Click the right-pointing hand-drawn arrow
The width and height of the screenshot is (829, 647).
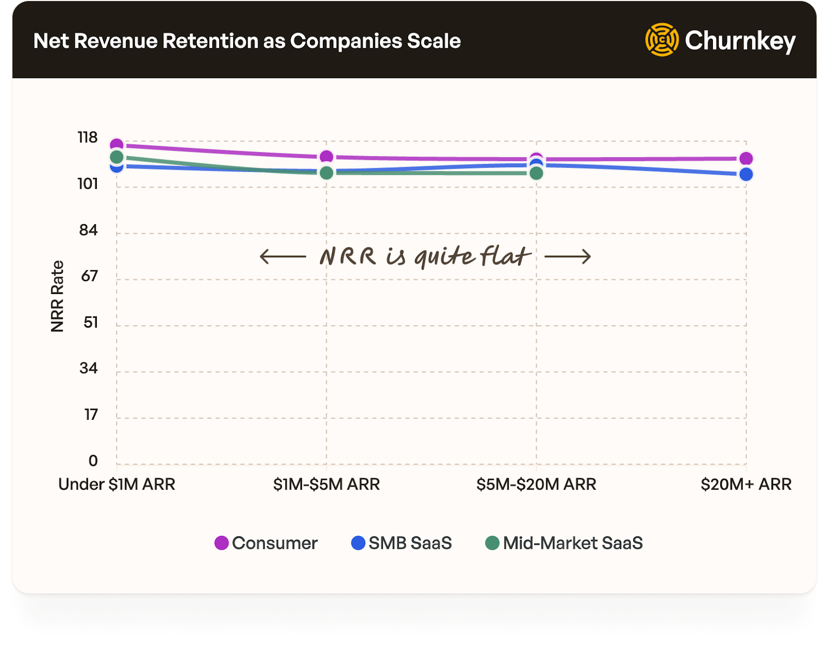(x=568, y=256)
